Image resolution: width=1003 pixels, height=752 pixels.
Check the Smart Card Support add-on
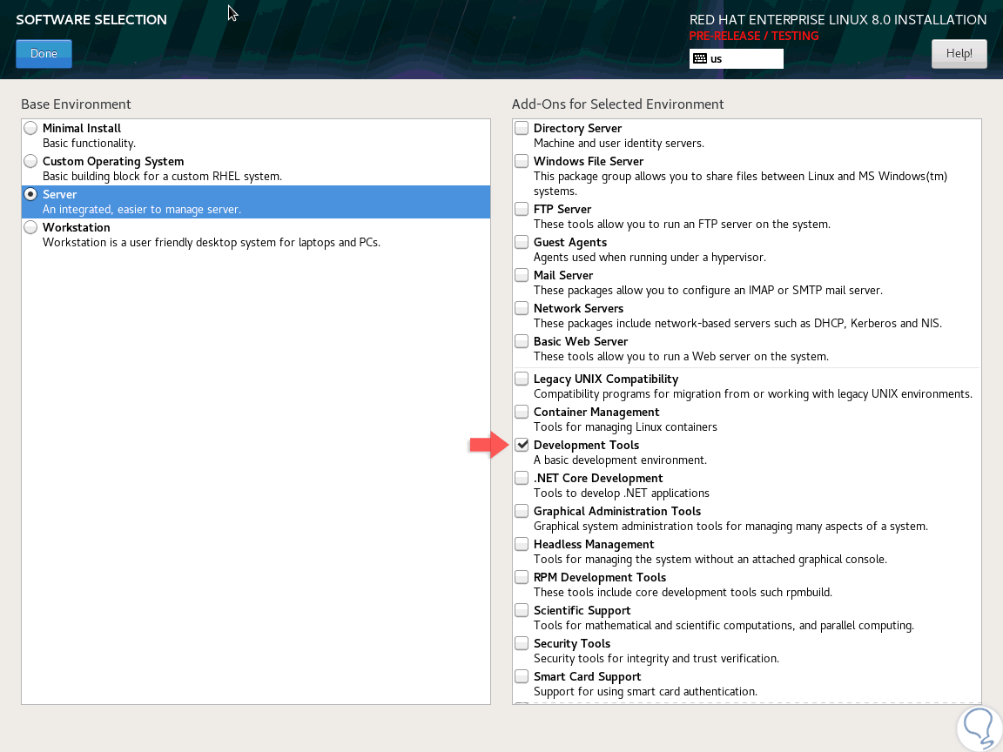pos(522,676)
